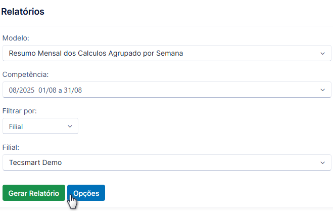Click the chevron arrow of the Competência dropdown
333x211 pixels.
[x=322, y=90]
